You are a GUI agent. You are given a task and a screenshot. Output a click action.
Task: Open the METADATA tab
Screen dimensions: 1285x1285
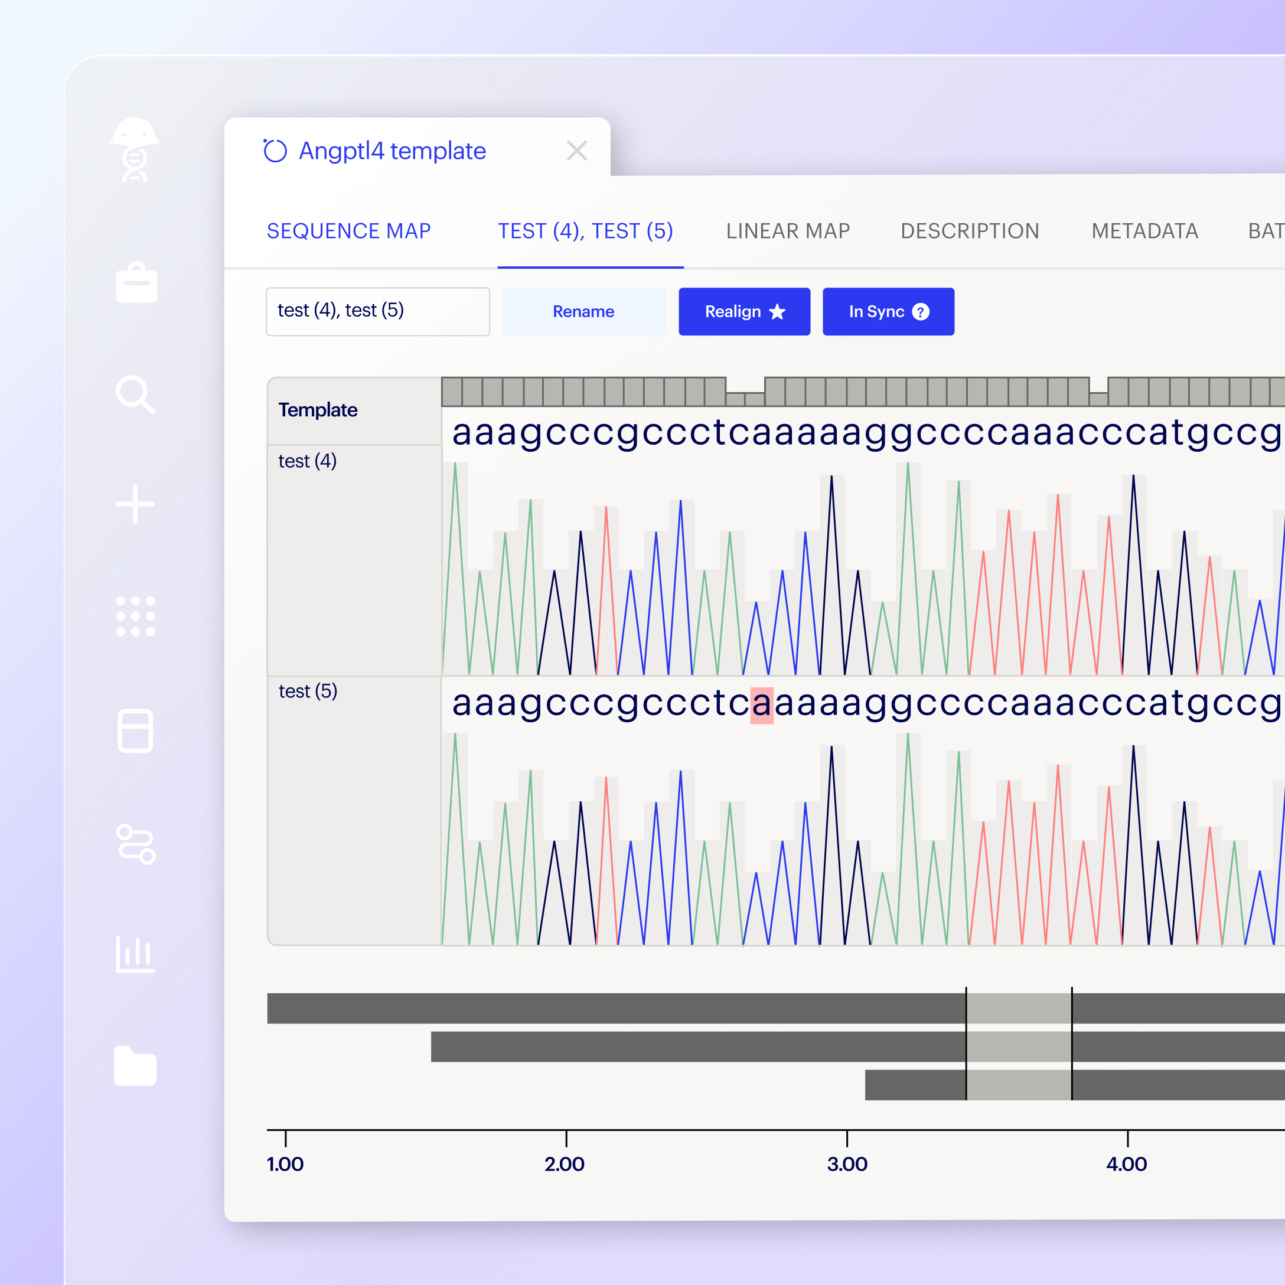1143,231
